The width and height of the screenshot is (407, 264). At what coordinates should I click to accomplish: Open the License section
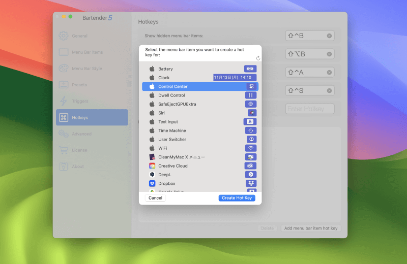[x=92, y=150]
